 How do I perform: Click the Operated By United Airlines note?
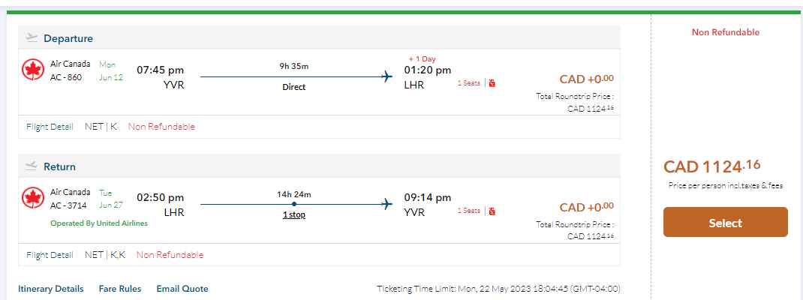point(99,223)
